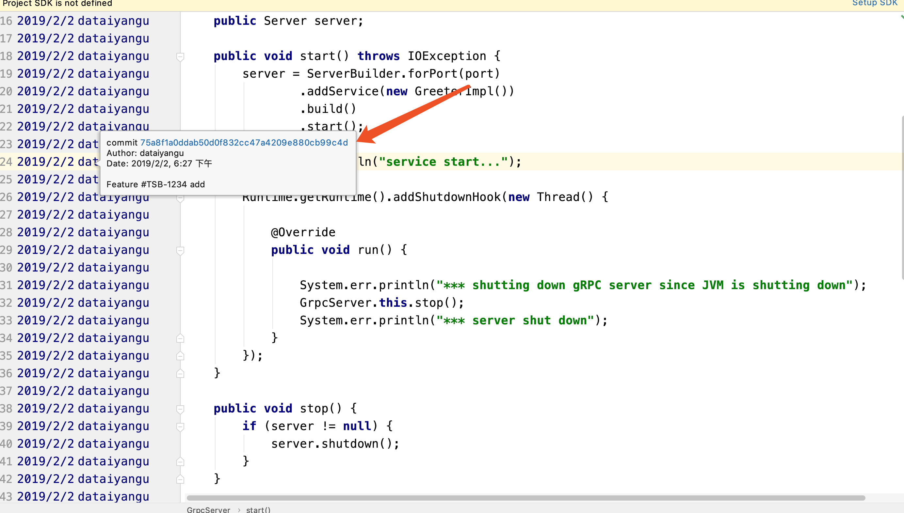Click the annotation on line 33

point(83,320)
